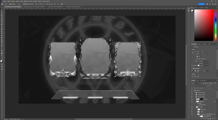Screen dimensions: 218x120
Task: Click the rainbow hue slider strip
Action: tap(215, 25)
